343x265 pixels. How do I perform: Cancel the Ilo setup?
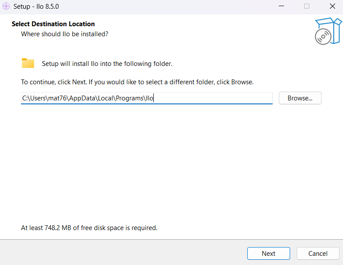(x=318, y=253)
